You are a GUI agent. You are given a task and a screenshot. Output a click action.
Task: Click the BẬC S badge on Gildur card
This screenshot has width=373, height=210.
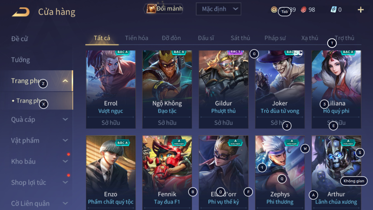click(235, 52)
